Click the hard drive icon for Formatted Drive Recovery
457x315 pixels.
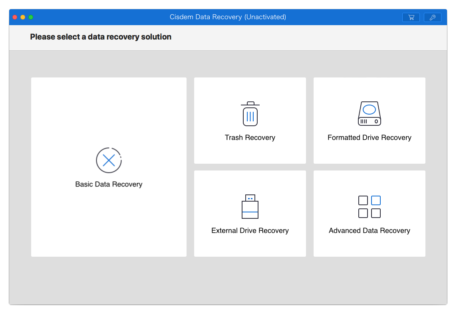coord(369,114)
